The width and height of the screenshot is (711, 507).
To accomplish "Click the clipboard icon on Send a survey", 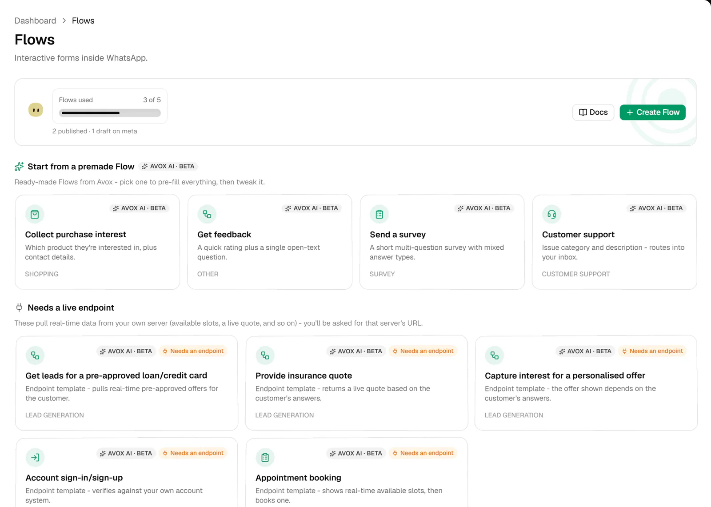I will click(x=379, y=214).
